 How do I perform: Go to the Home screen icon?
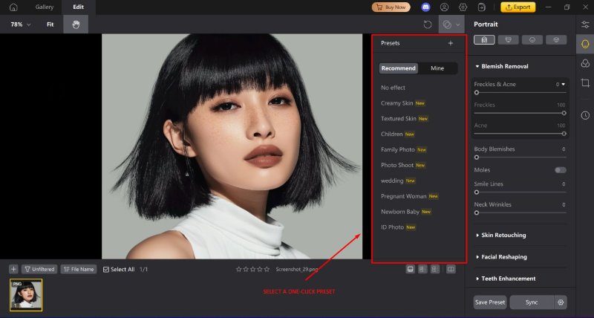13,7
